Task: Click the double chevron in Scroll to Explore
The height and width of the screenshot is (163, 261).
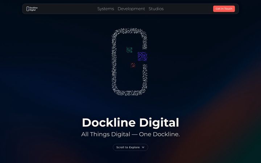Action: click(143, 147)
